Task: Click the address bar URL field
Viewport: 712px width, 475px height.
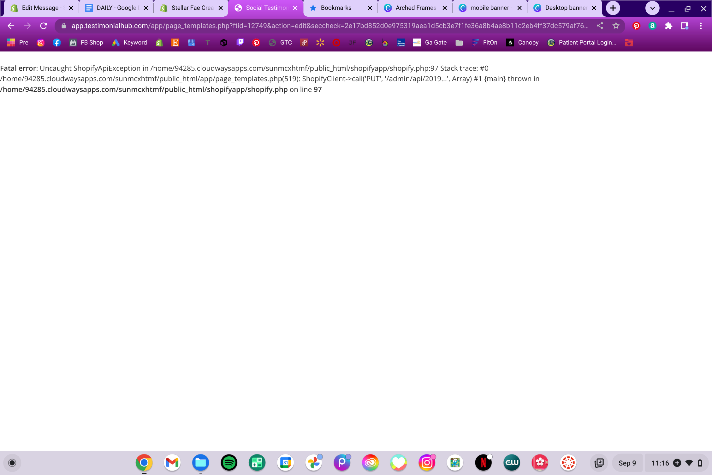Action: pos(328,26)
